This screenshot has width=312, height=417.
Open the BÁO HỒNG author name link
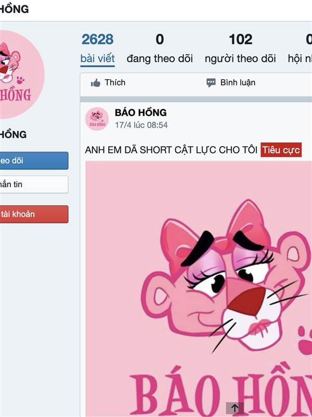(140, 113)
